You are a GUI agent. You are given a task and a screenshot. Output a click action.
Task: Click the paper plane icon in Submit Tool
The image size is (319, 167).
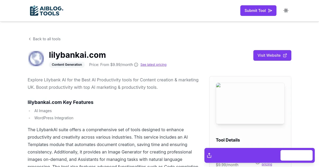(x=270, y=11)
